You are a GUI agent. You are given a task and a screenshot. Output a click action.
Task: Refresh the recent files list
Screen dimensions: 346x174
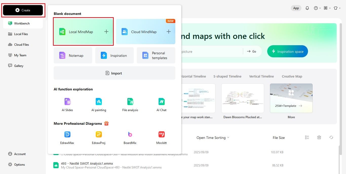[331, 137]
